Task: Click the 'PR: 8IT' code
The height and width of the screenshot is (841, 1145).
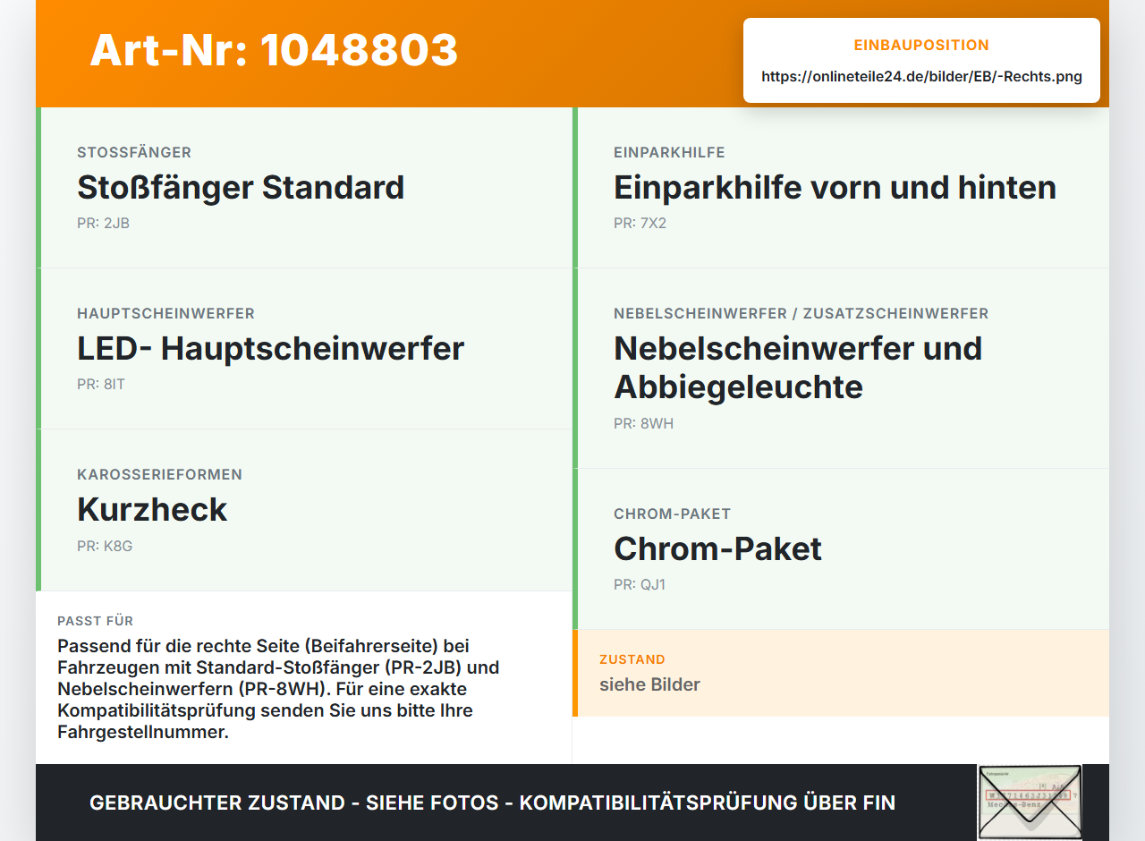Action: coord(101,385)
